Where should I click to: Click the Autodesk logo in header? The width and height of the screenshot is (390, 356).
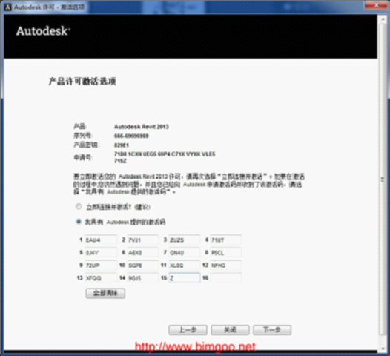(x=43, y=31)
